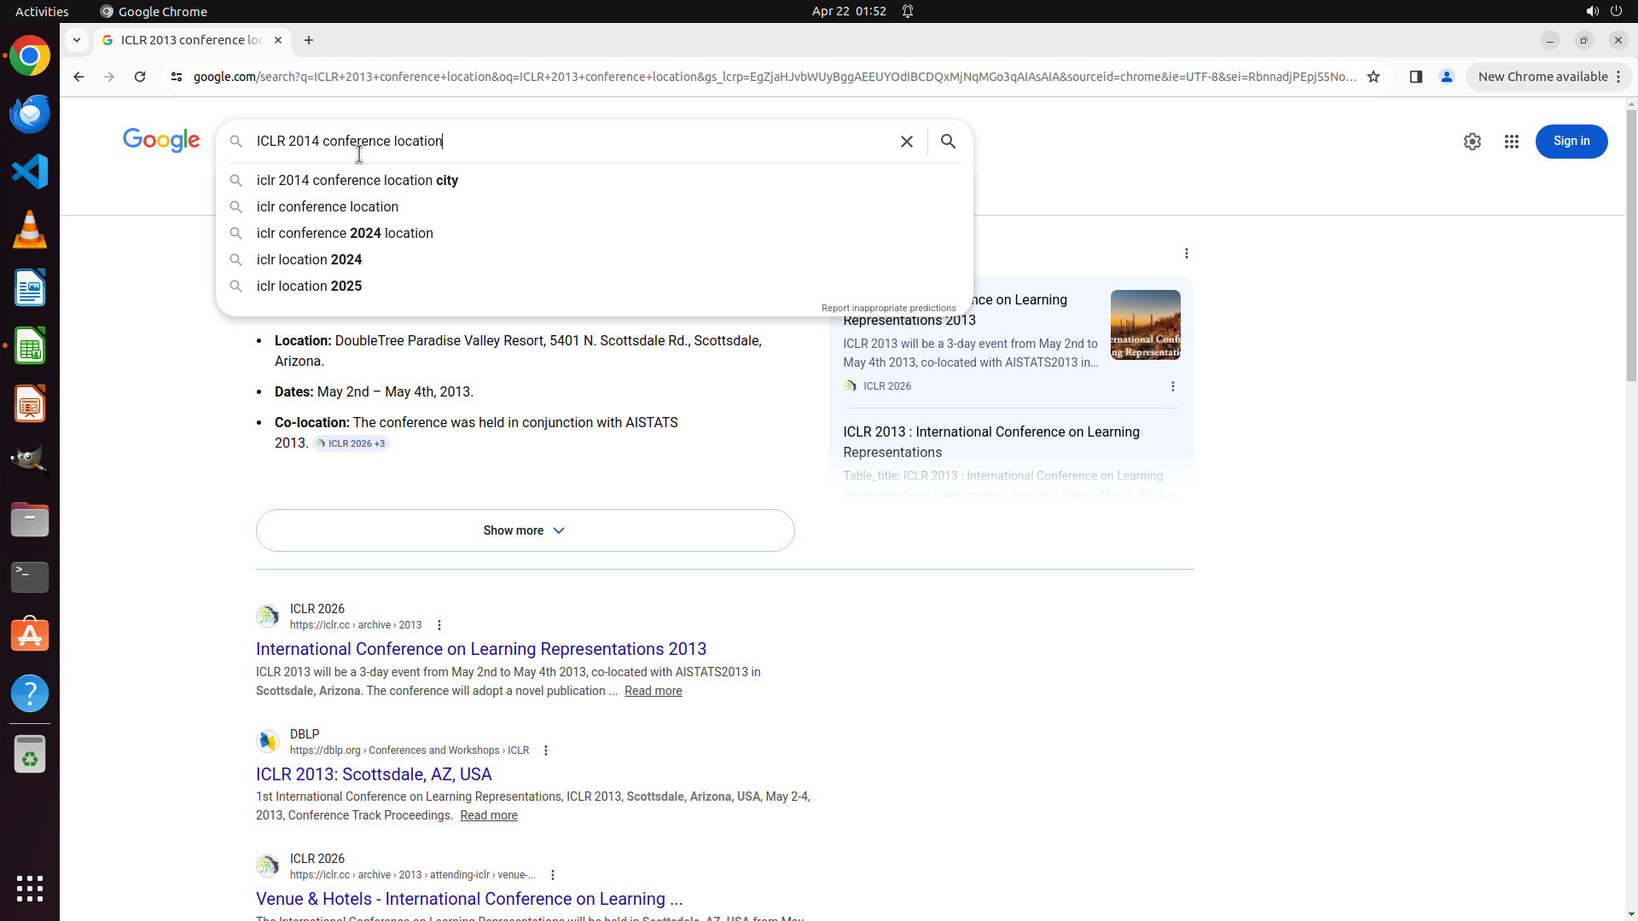Open Chrome profile avatar menu
The height and width of the screenshot is (921, 1638).
pos(1447,77)
